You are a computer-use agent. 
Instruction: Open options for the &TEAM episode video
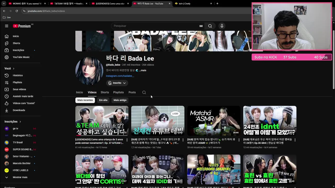[127, 140]
